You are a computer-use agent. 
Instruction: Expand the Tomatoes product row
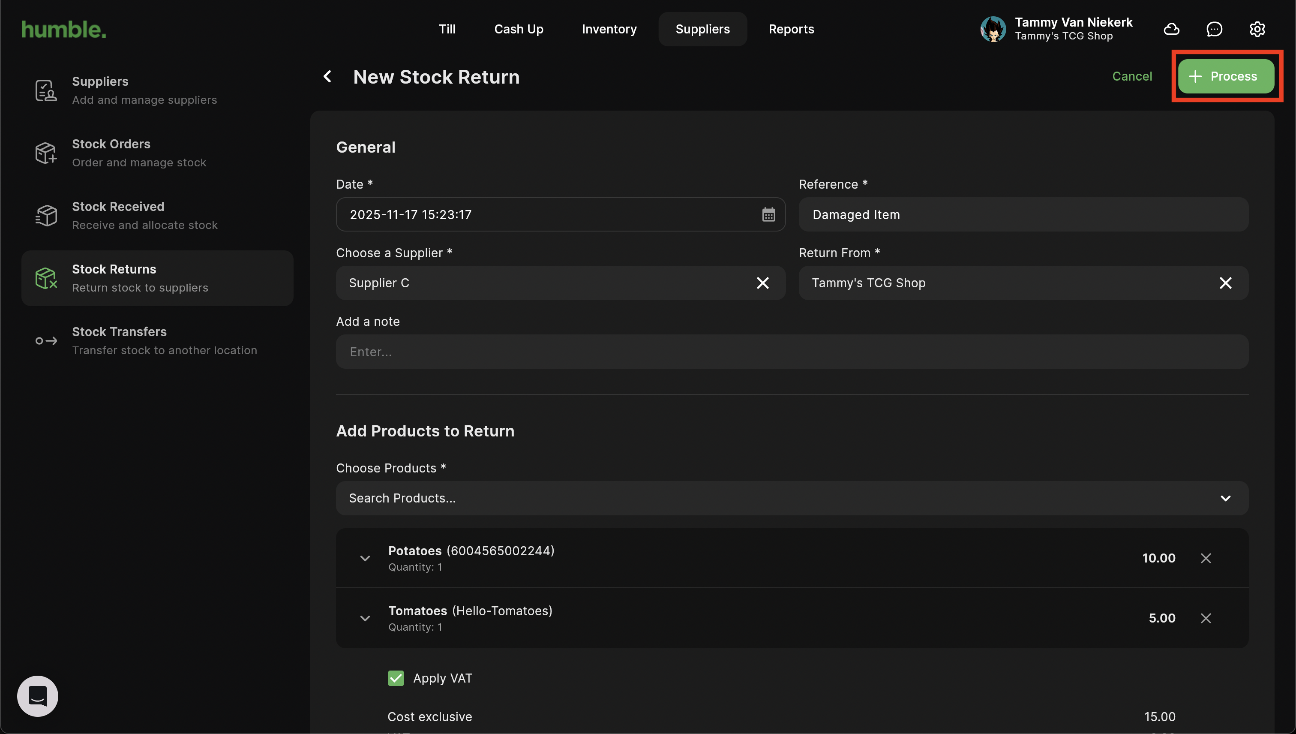365,618
